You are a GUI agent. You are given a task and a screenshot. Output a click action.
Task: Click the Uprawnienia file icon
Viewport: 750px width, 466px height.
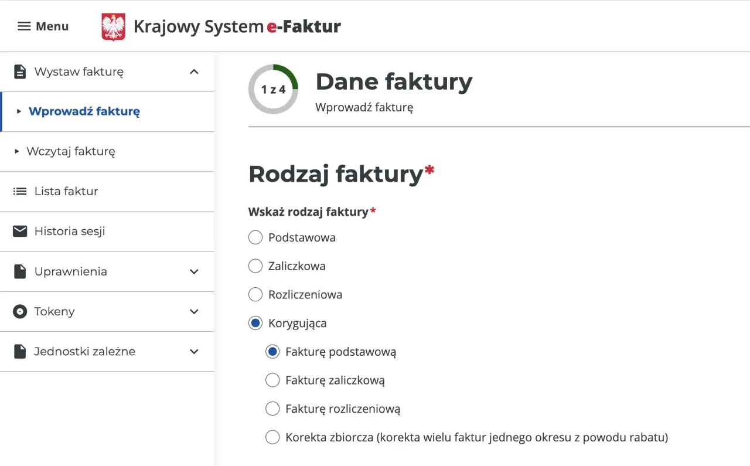tap(20, 272)
